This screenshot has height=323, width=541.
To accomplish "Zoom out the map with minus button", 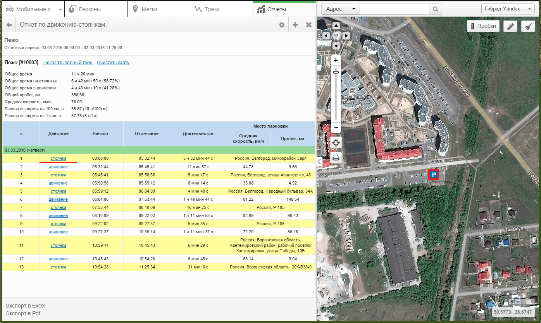I will tap(336, 127).
